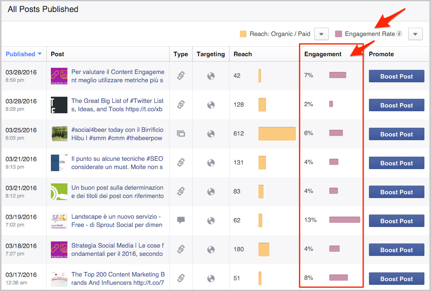This screenshot has height=291, width=431.
Task: Click photo album type icon on #social4beer row
Action: click(x=180, y=134)
